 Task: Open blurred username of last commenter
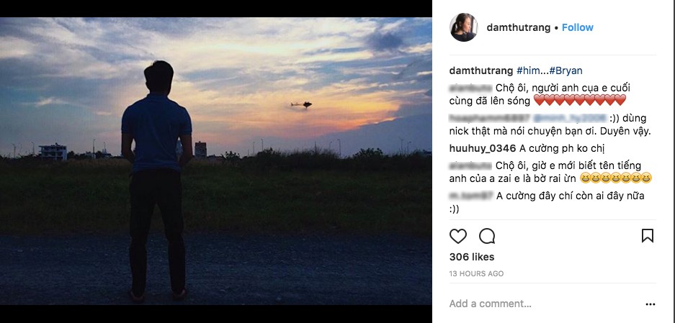click(471, 196)
